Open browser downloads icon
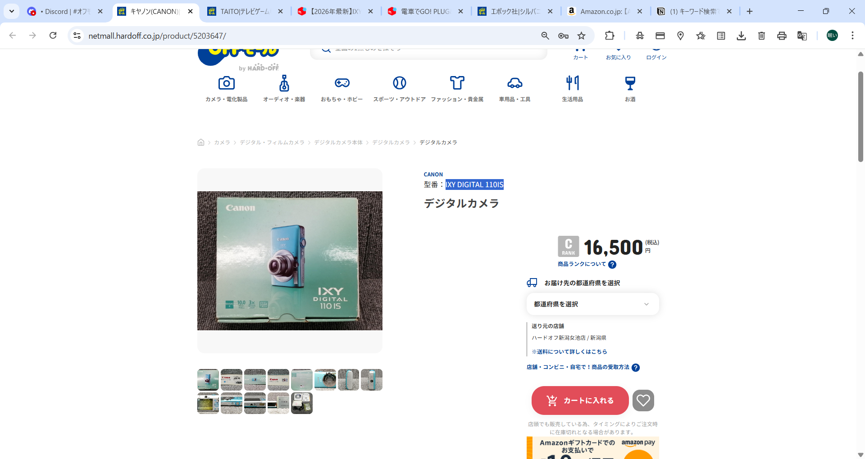The width and height of the screenshot is (865, 459). click(x=741, y=36)
